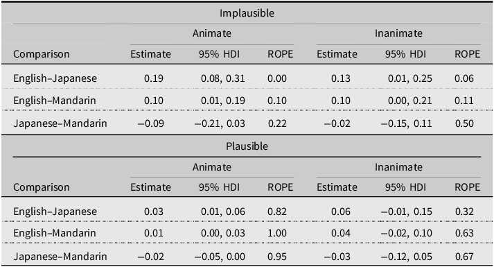Click the −0.21, 0.03 HDI cell
Image resolution: width=494 pixels, height=267 pixels.
coord(220,123)
